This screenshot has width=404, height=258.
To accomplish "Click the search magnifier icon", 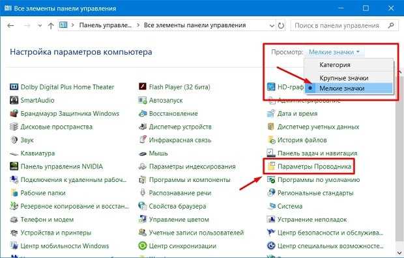I will pos(391,25).
